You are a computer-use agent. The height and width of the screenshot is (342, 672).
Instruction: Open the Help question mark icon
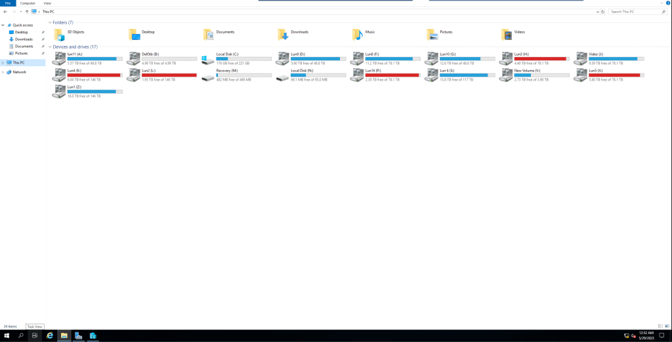pos(667,3)
